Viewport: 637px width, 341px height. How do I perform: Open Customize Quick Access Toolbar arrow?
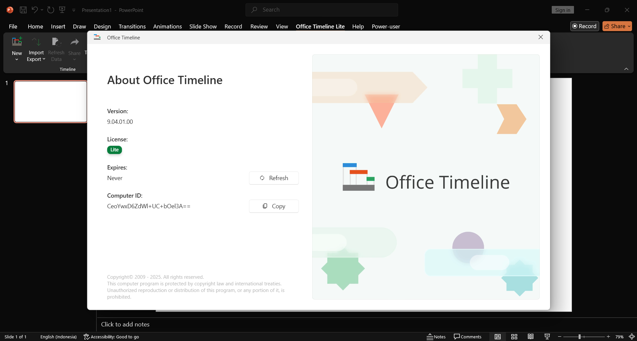point(74,10)
